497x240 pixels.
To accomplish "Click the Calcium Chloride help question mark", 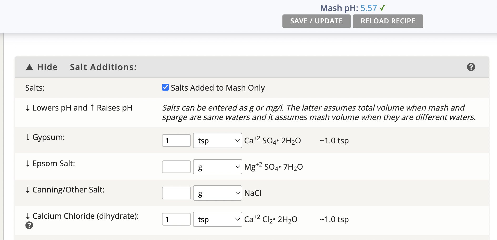I will 29,225.
